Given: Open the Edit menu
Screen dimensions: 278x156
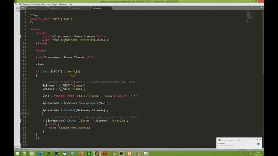Looking at the screenshot, I should [x=20, y=4].
